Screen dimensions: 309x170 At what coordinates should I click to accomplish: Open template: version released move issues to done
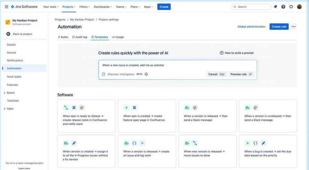pyautogui.click(x=208, y=152)
